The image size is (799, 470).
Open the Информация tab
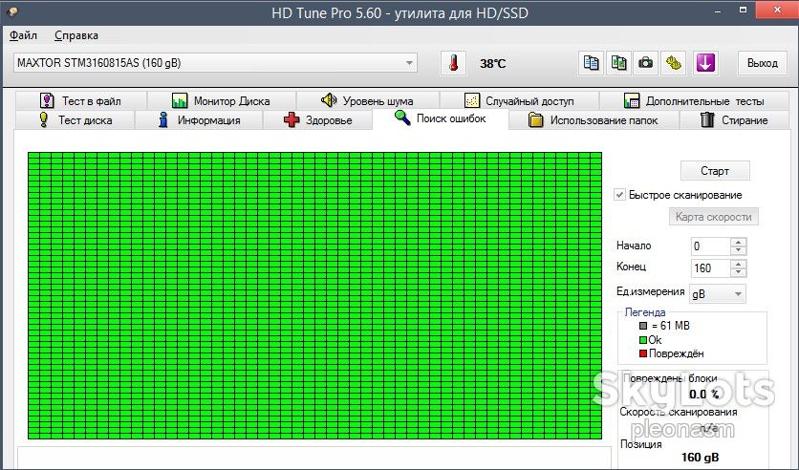tap(199, 120)
